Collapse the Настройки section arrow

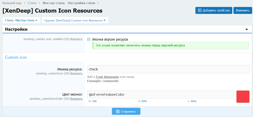pyautogui.click(x=246, y=29)
